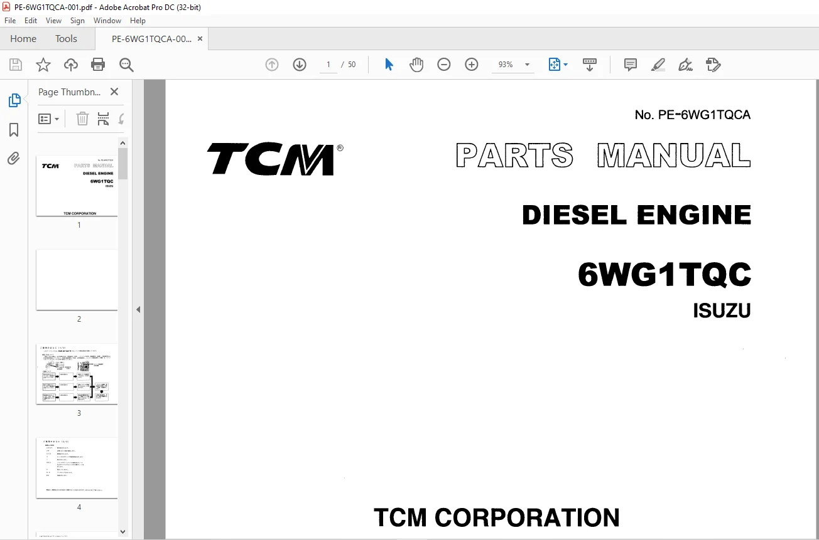Click the "No. PE-6WG1TQCA" text on the page

click(x=693, y=115)
